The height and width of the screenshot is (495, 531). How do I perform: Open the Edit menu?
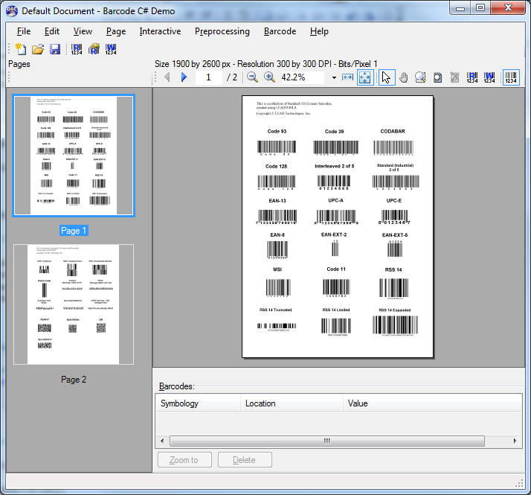pyautogui.click(x=52, y=31)
